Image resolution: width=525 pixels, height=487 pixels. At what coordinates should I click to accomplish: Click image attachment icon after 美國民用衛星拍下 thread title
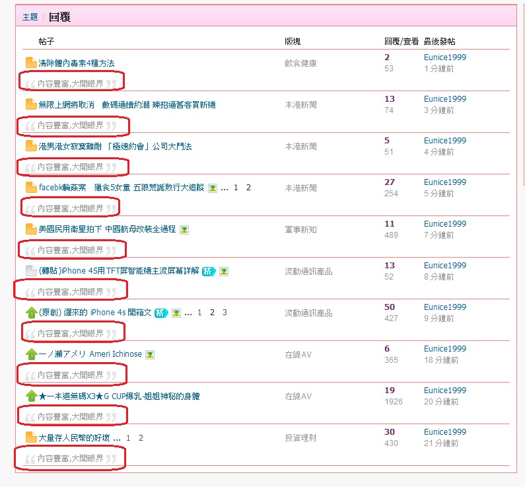184,229
